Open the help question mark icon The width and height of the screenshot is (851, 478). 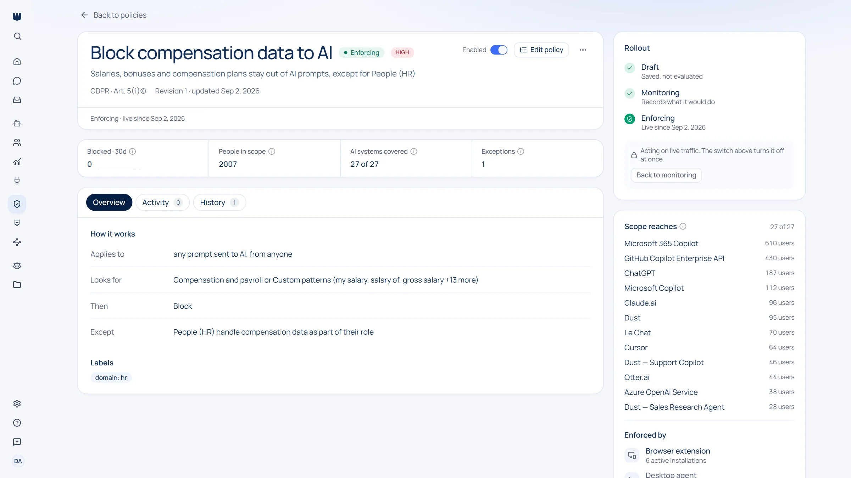17,423
